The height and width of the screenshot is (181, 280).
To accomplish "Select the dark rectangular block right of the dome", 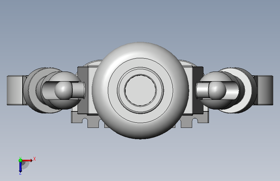I will pyautogui.click(x=198, y=90).
